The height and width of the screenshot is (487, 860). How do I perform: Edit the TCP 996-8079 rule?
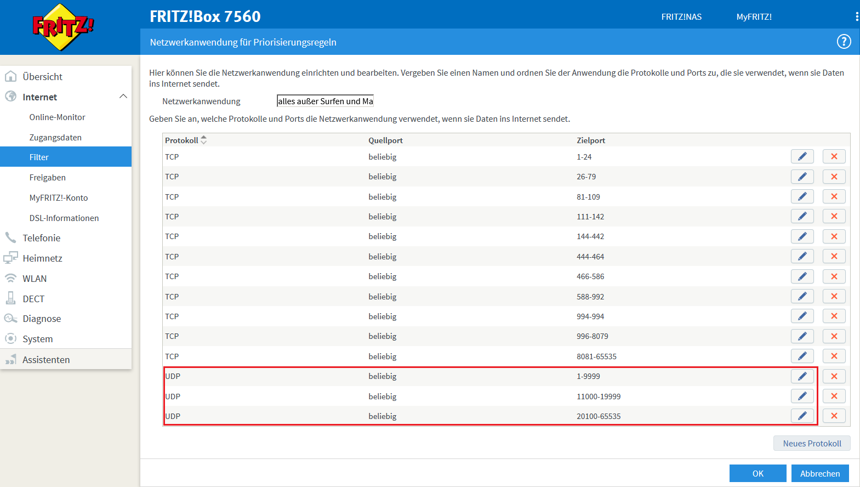coord(802,336)
